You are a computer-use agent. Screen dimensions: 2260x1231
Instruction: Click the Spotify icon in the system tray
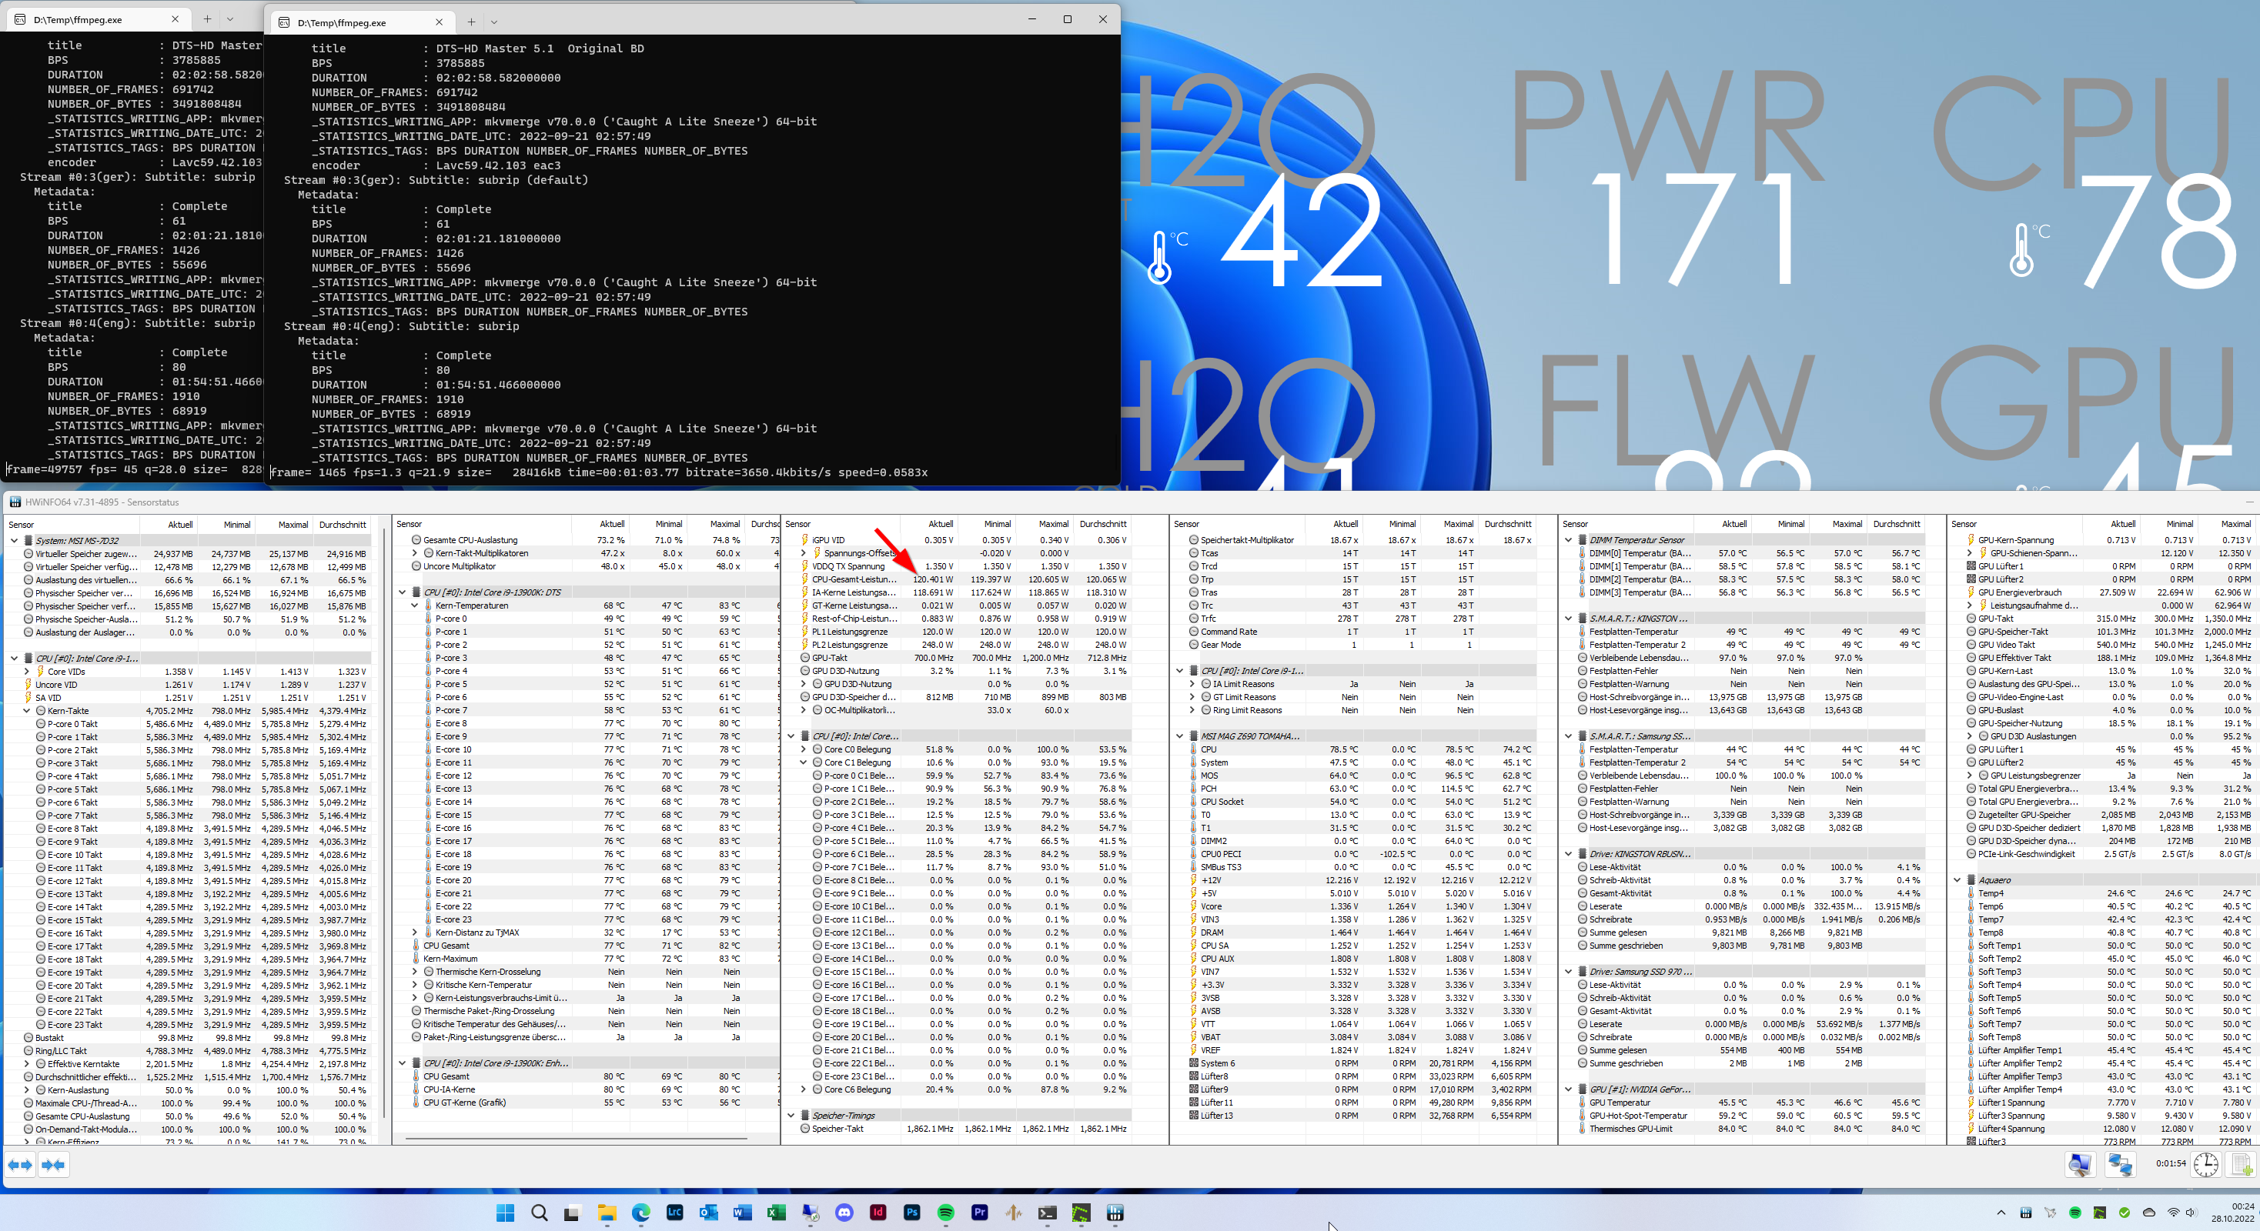pyautogui.click(x=2075, y=1213)
